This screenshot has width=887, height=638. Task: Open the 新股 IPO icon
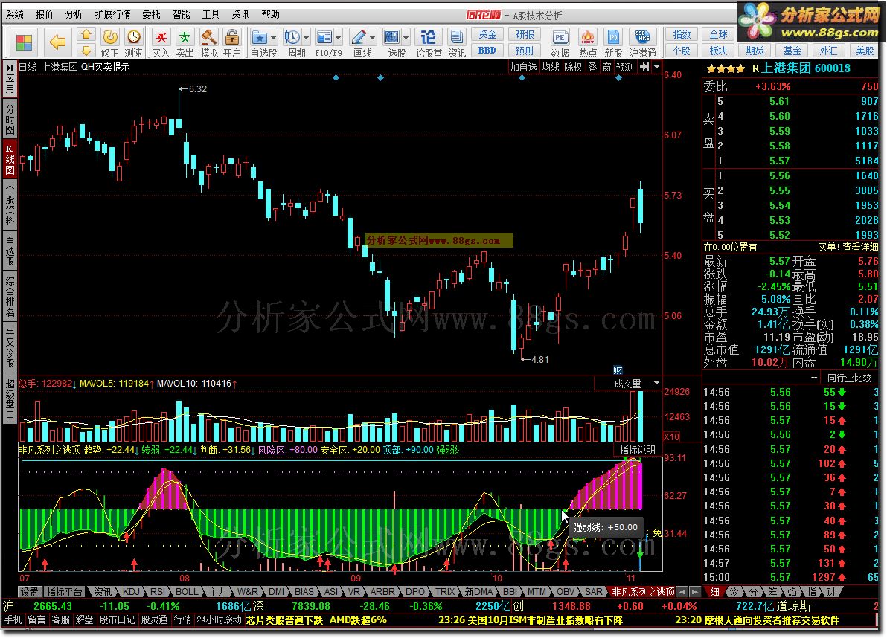coord(613,43)
